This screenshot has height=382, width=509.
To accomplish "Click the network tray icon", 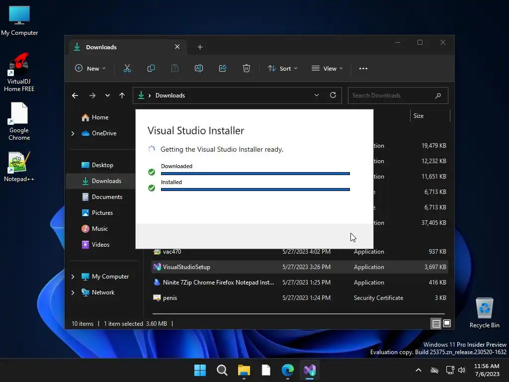I will tap(450, 370).
